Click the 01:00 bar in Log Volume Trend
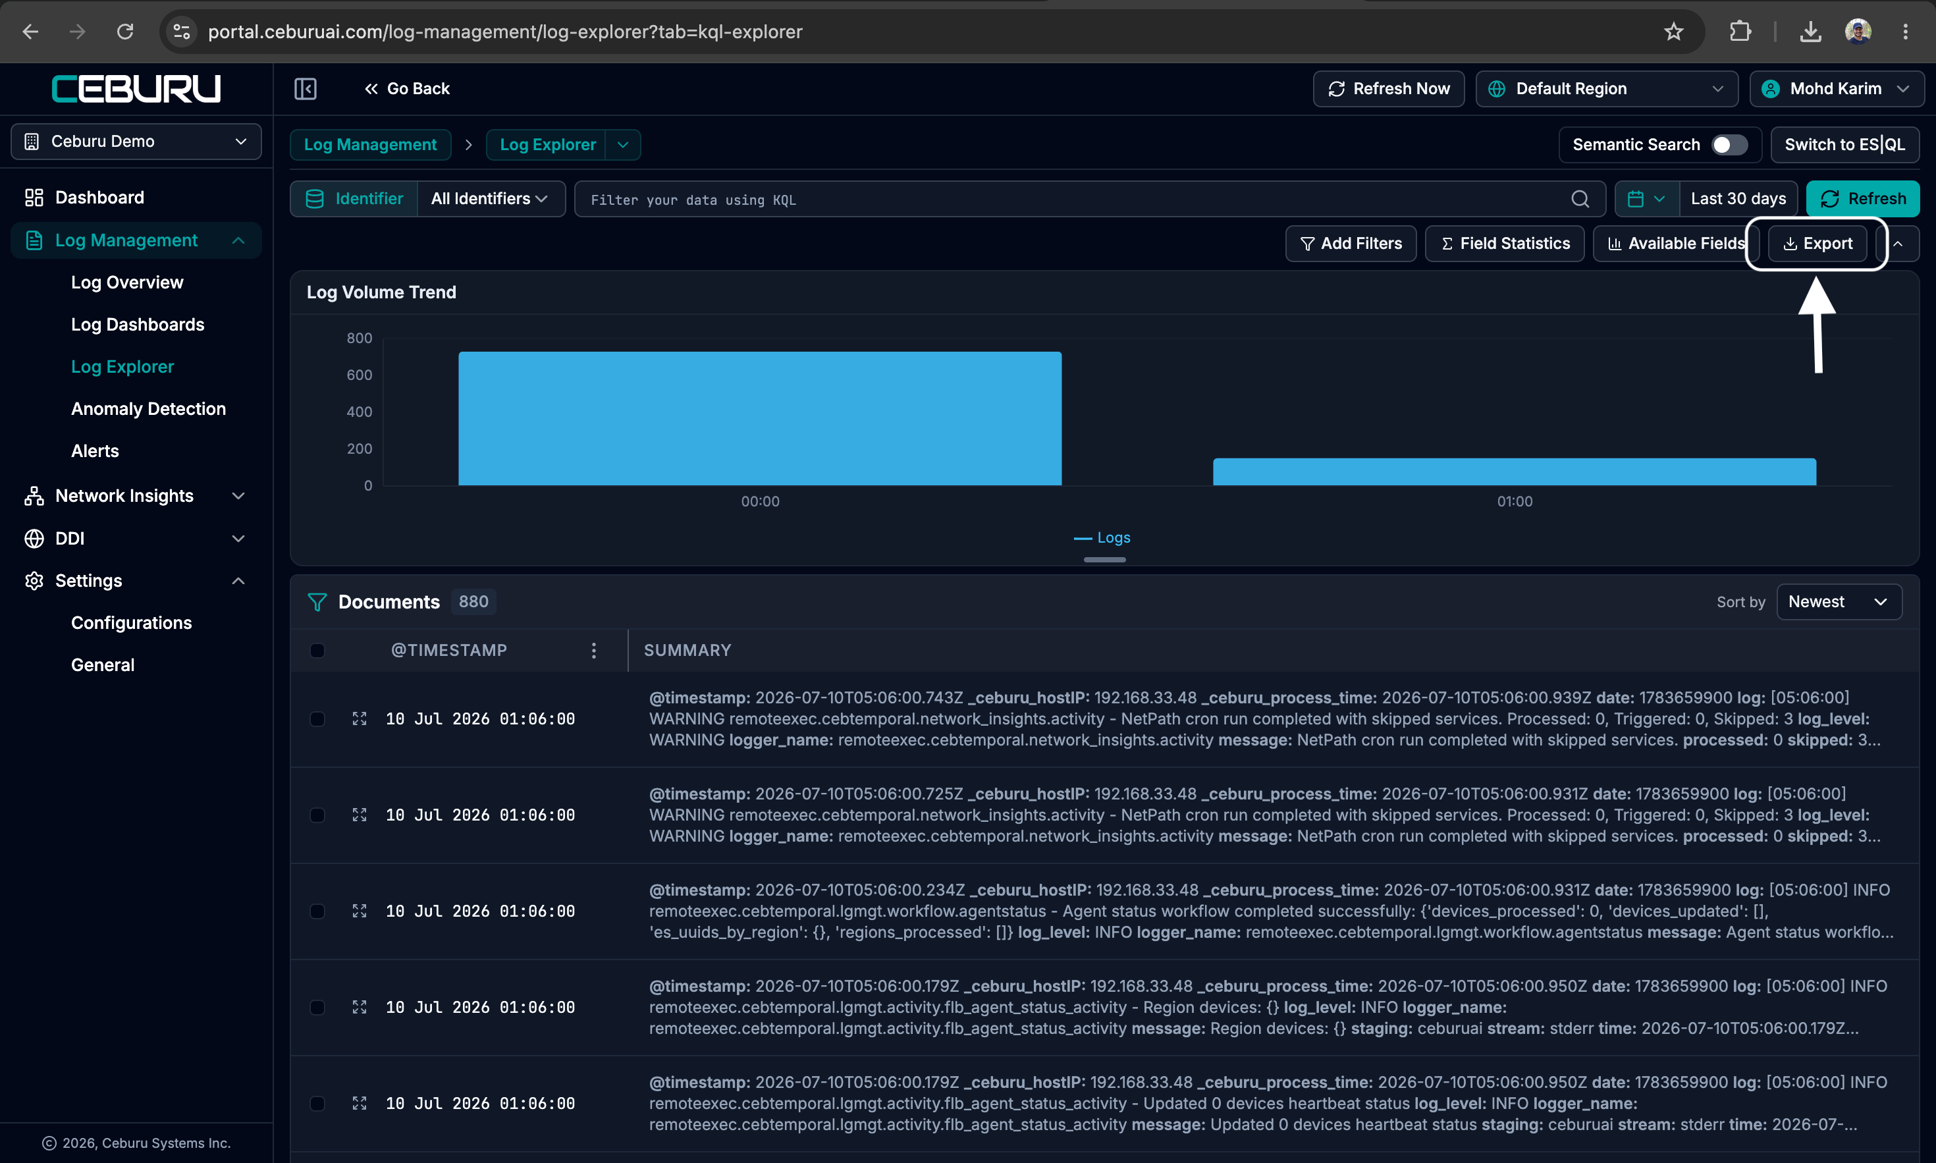 [x=1515, y=472]
